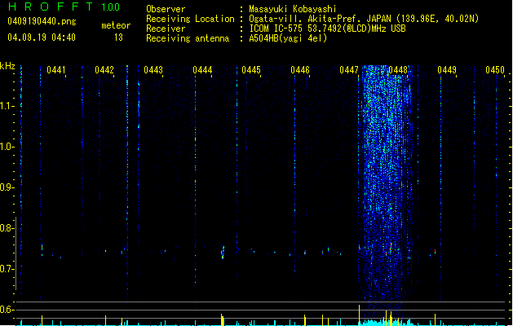Click the 0442 time marker

[x=104, y=70]
